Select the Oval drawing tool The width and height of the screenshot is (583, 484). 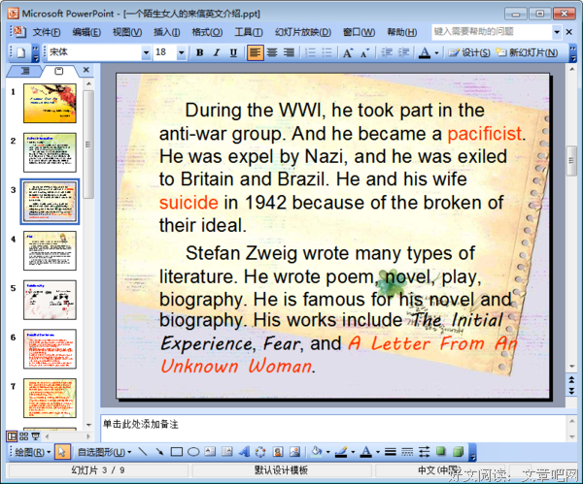tap(193, 452)
